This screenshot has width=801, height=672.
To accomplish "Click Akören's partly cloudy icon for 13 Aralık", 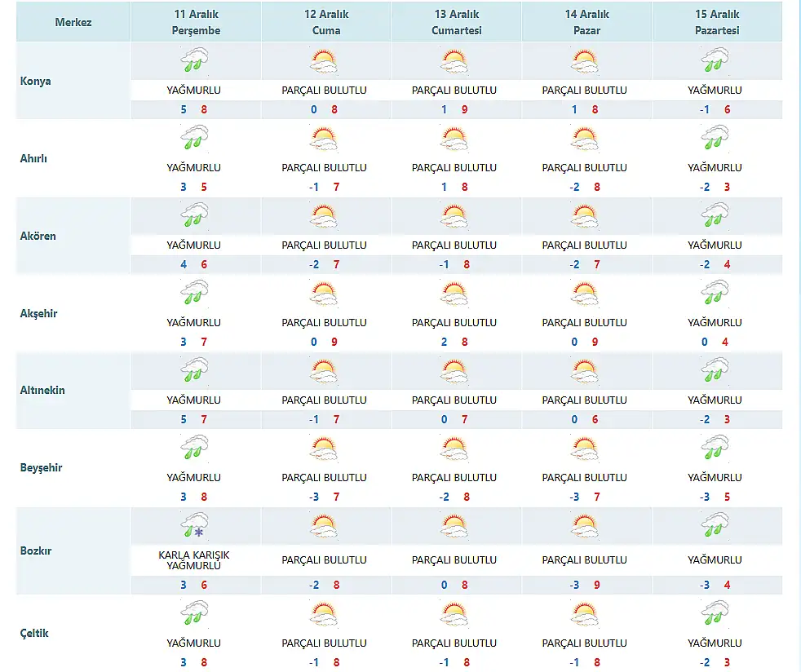I will pos(454,217).
